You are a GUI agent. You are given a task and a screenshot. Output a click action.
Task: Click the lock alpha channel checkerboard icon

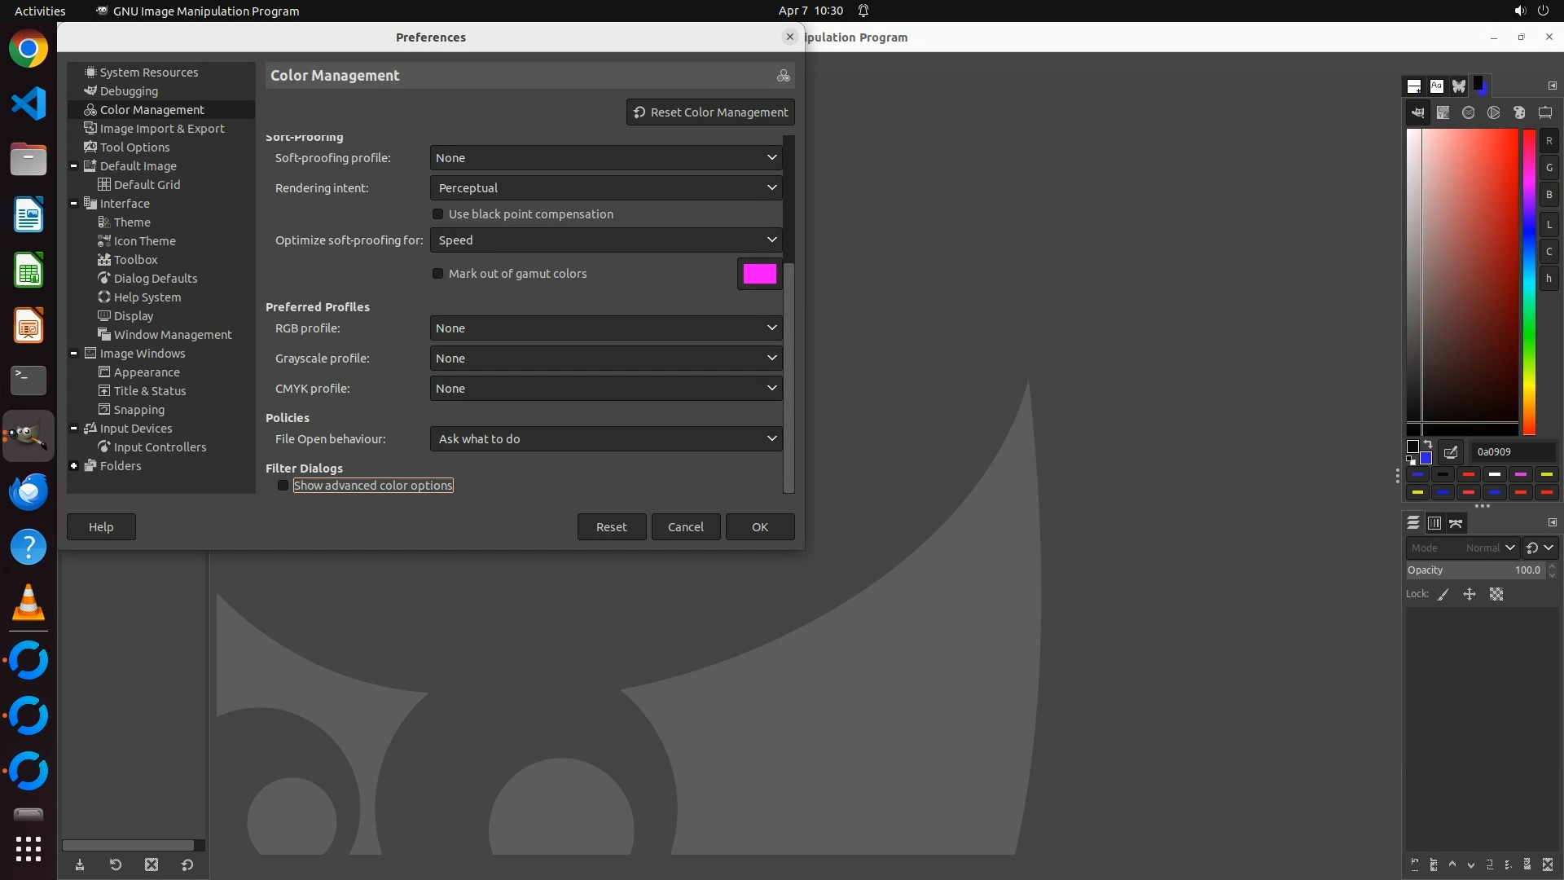pos(1496,595)
